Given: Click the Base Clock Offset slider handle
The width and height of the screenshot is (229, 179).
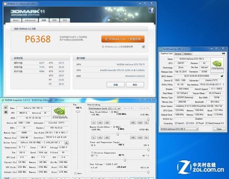Looking at the screenshot, I should tap(148, 119).
